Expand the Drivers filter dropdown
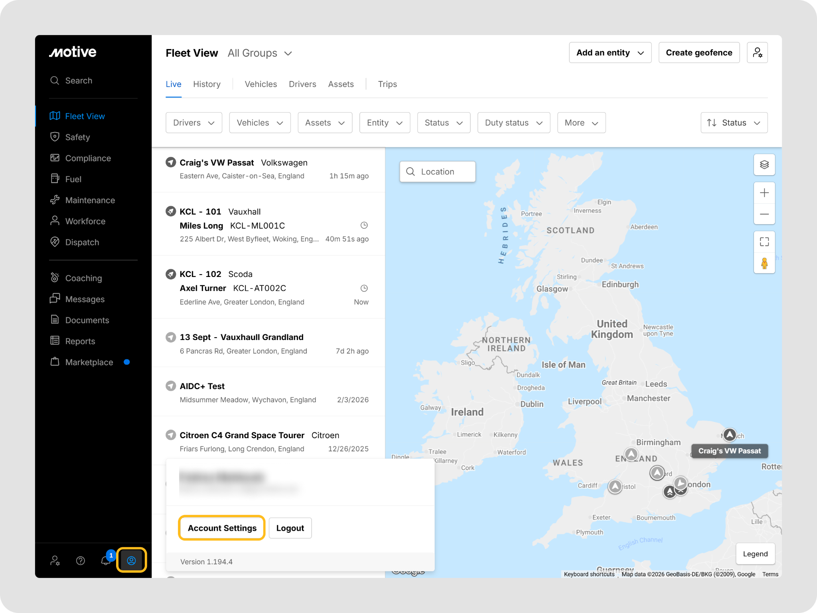 193,123
